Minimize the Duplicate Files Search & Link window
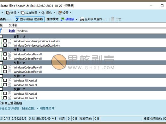This screenshot has height=124, width=166. [151, 6]
